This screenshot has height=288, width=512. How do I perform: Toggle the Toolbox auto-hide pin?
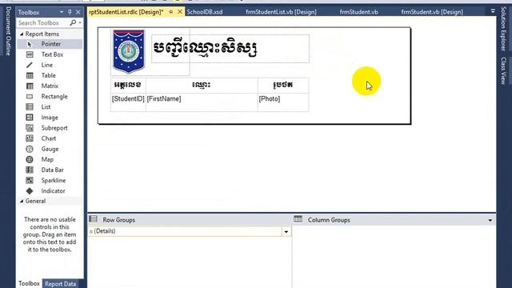click(70, 12)
